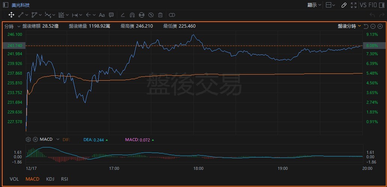Select the horizontal range measure tool

pos(75,15)
